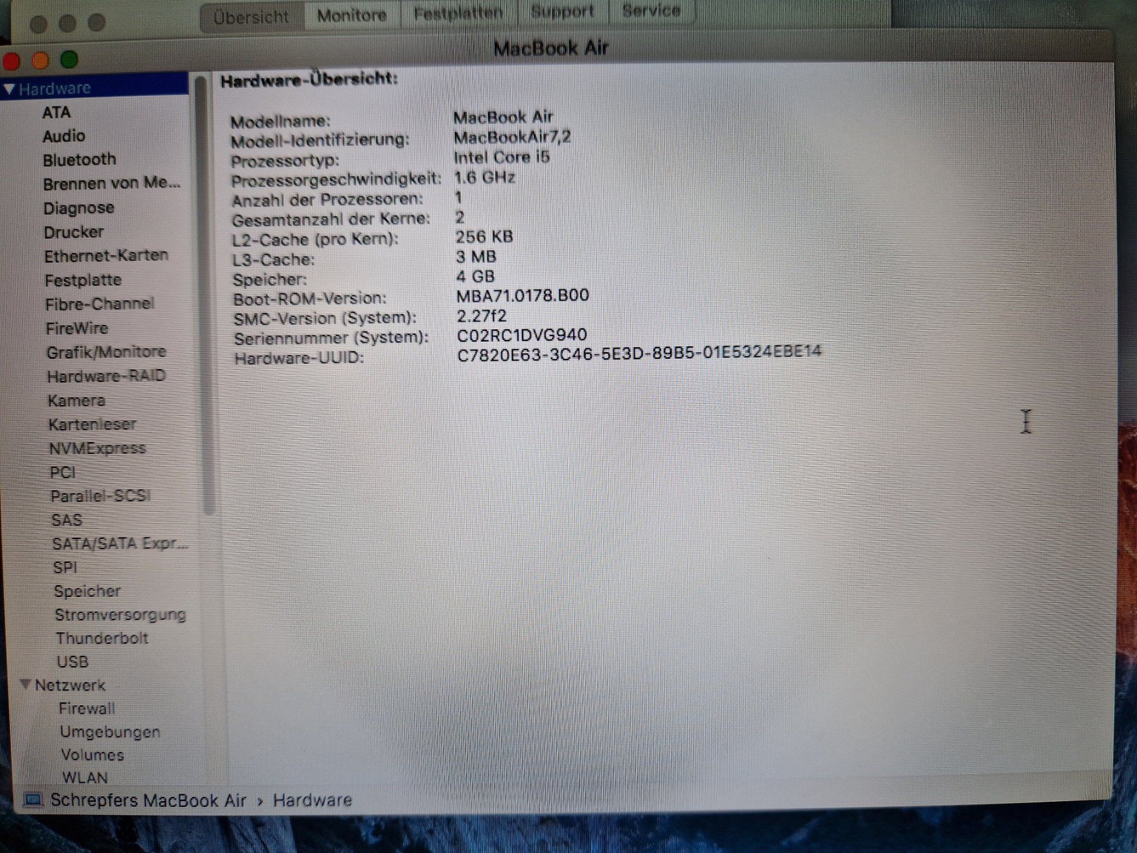This screenshot has height=853, width=1137.
Task: Select WLAN under Netzwerk
Action: pos(85,778)
